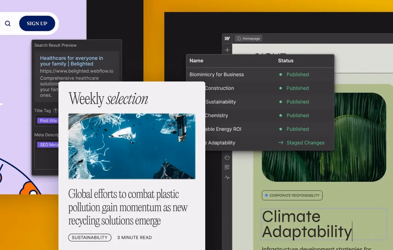Click the Name column header
The image size is (393, 250).
[x=196, y=61]
